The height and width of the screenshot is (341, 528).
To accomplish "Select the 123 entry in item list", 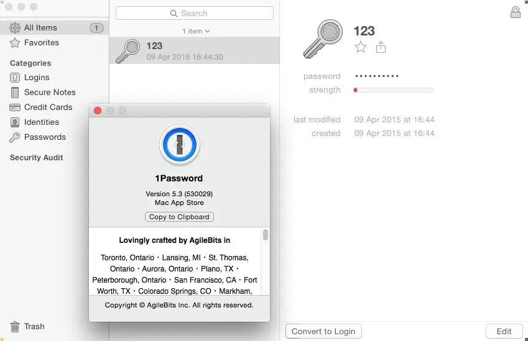I will click(x=195, y=50).
